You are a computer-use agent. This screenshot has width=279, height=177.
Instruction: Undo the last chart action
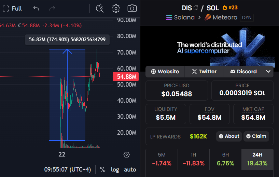(x=36, y=8)
